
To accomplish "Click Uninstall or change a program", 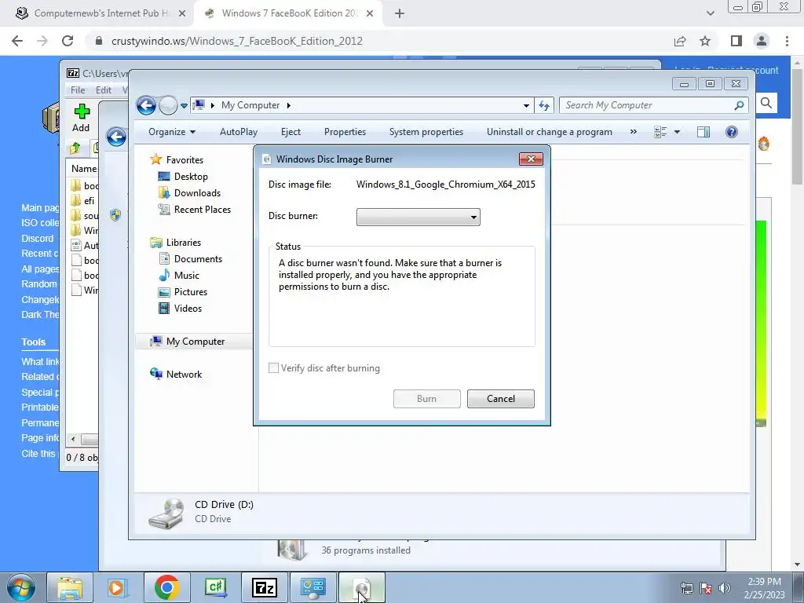I will 549,132.
